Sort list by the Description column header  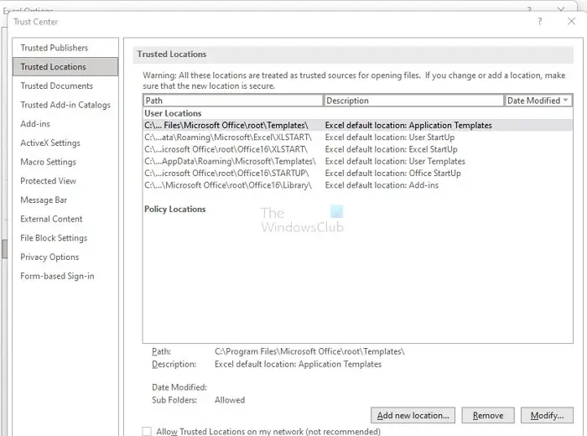tap(413, 101)
